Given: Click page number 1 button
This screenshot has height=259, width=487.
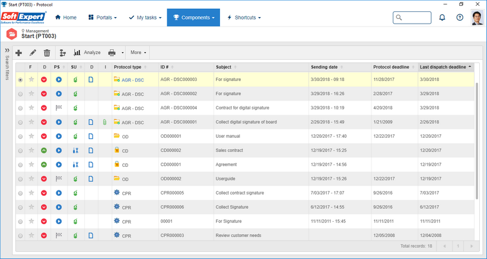Looking at the screenshot, I should pos(458,247).
